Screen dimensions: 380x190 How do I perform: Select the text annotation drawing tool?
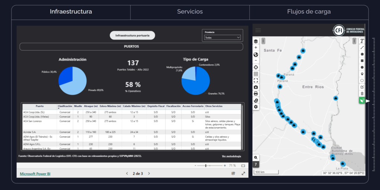362,41
